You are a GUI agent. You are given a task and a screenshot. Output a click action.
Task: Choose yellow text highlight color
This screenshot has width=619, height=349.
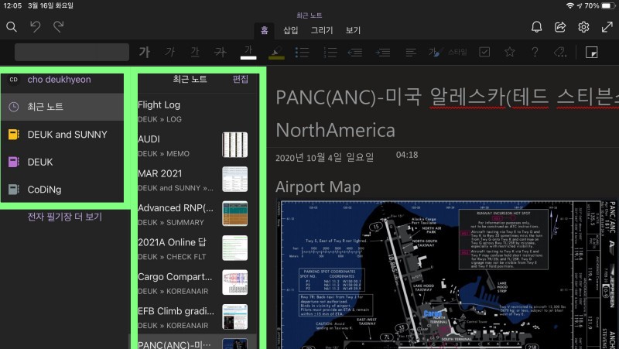pos(276,52)
